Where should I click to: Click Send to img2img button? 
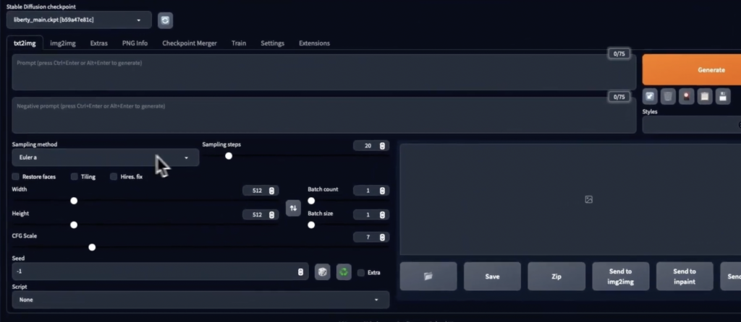620,277
